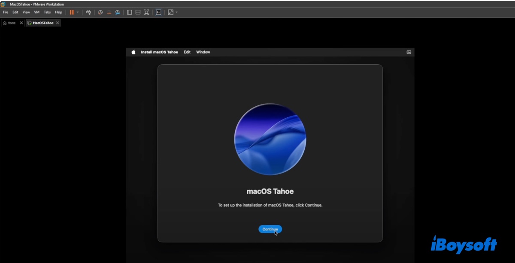The height and width of the screenshot is (263, 515).
Task: Take a snapshot using the clock icon
Action: 100,12
